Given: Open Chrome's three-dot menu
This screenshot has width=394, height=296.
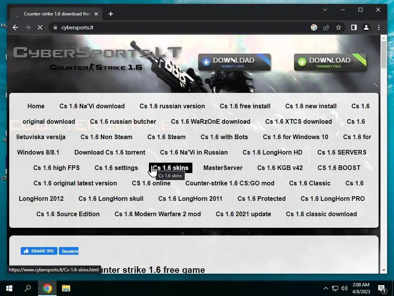Looking at the screenshot, I should (379, 27).
